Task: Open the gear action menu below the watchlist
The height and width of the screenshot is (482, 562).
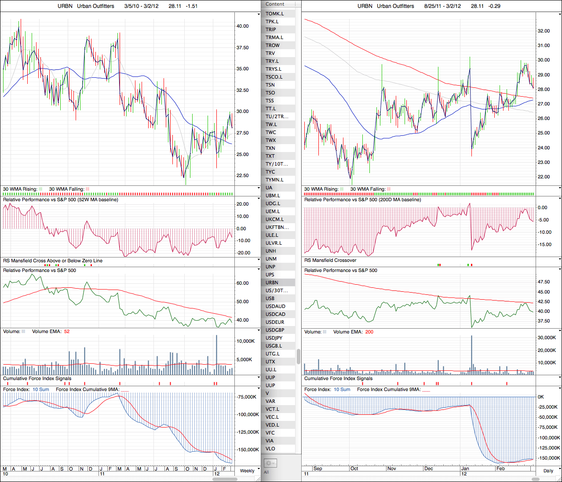Action: (270, 463)
